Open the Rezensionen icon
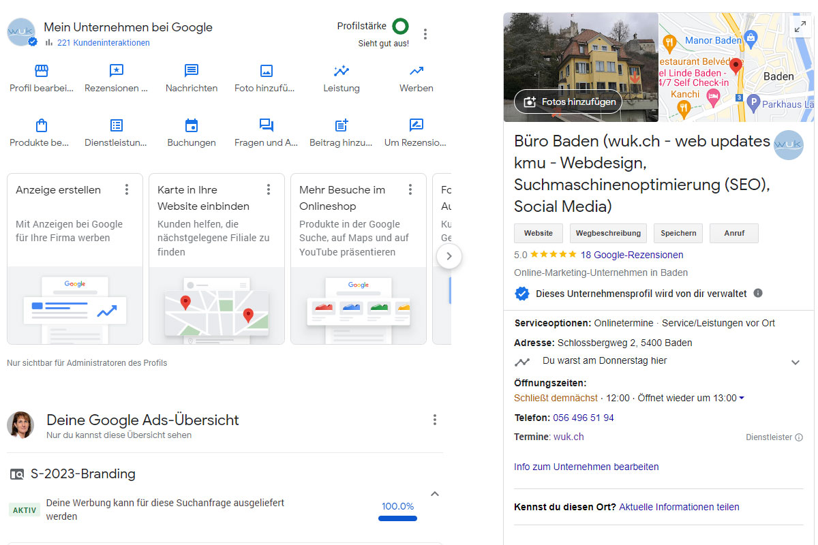Image resolution: width=818 pixels, height=545 pixels. tap(116, 70)
